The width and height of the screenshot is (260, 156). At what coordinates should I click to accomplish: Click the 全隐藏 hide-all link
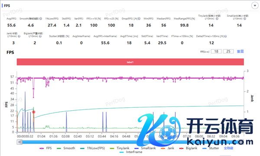pos(228,148)
